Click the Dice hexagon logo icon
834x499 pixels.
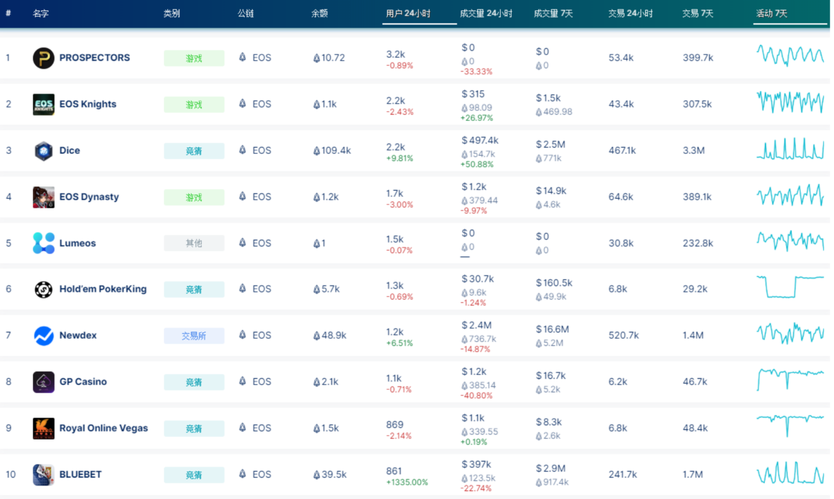pos(44,151)
